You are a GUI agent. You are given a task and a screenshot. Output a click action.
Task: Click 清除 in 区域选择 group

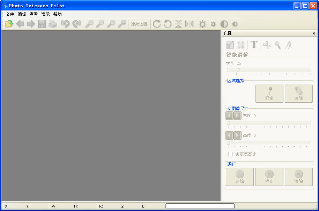299,94
